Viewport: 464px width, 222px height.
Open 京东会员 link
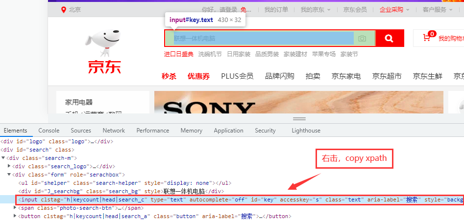pos(355,10)
